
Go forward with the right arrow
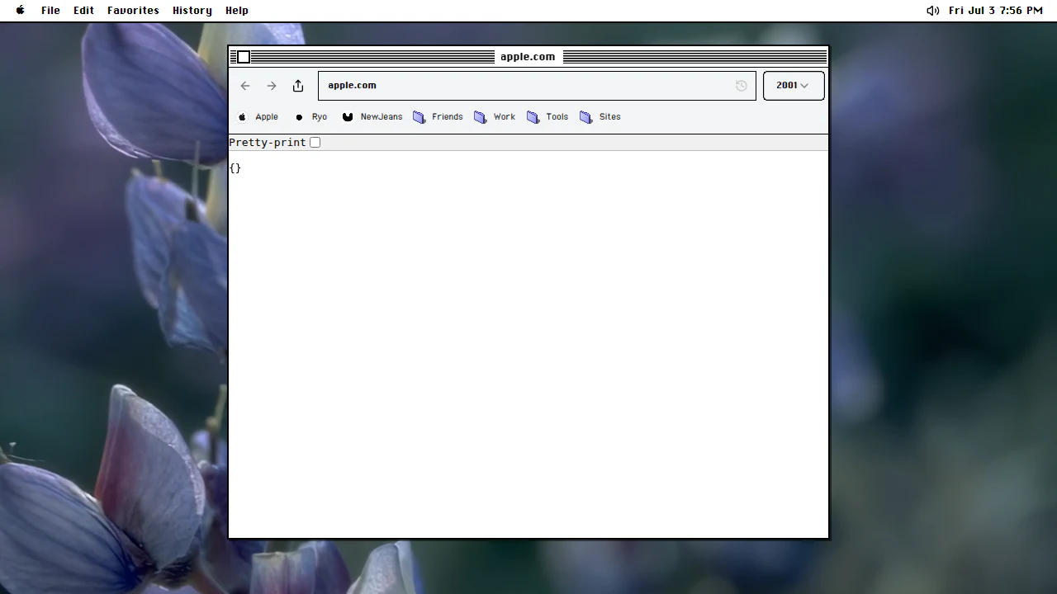click(272, 86)
